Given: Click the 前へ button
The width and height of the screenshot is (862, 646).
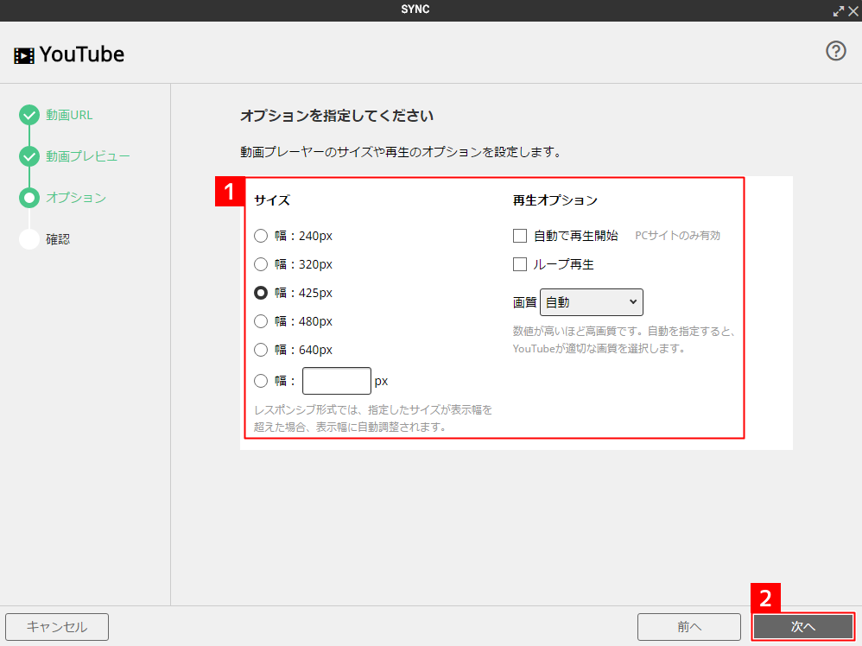Looking at the screenshot, I should point(689,627).
